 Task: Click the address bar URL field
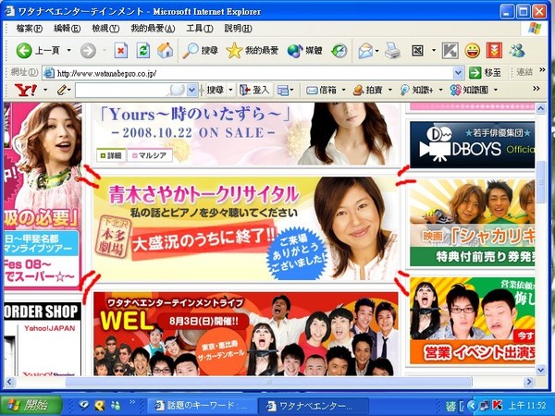[x=248, y=73]
